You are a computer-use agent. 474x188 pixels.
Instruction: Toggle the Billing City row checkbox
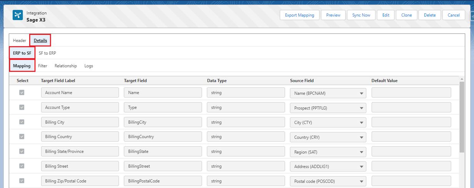point(22,122)
